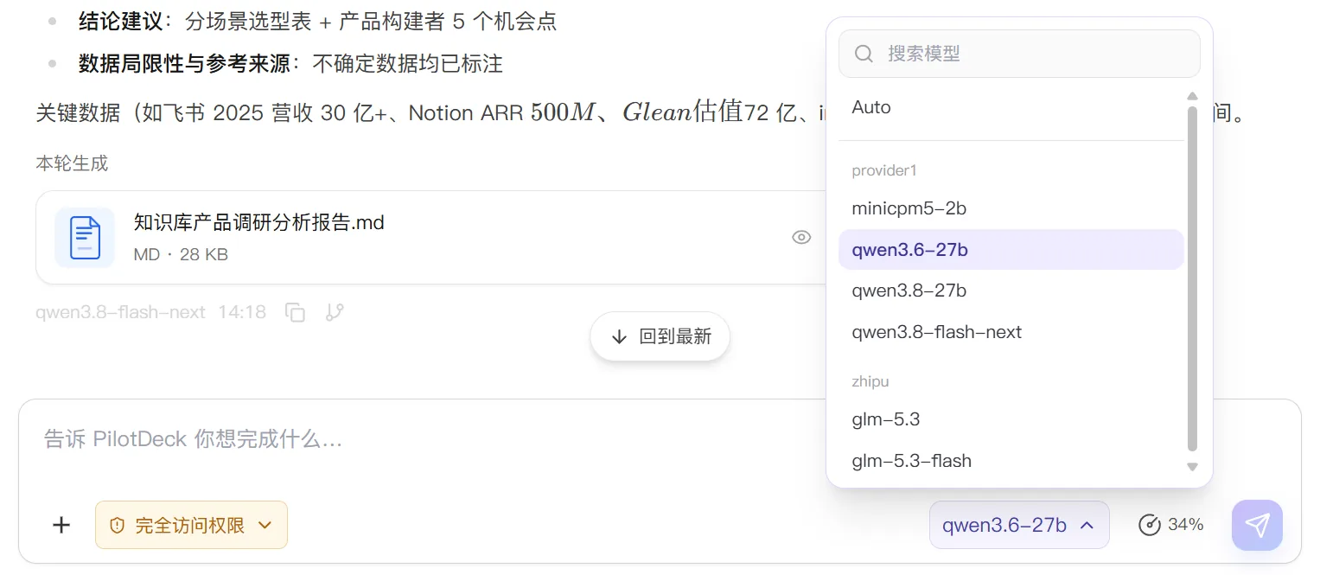The image size is (1320, 575).
Task: Focus the 搜索模型 search field
Action: click(1019, 54)
